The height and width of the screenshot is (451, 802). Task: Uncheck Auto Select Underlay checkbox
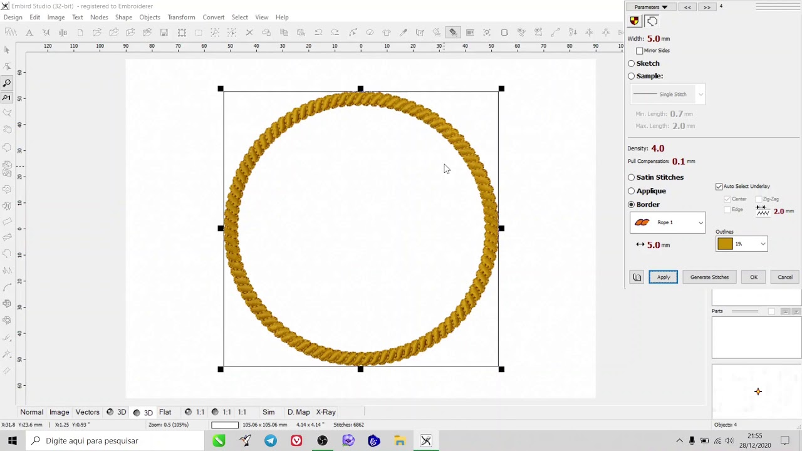[719, 187]
